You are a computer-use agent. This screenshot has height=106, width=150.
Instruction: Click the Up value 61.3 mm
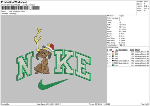point(122,29)
